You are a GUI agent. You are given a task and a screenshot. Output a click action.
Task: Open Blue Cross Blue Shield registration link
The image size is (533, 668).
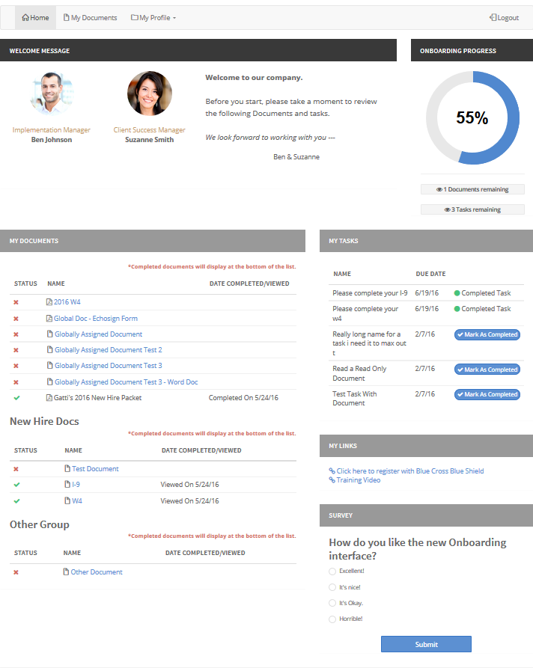click(410, 471)
